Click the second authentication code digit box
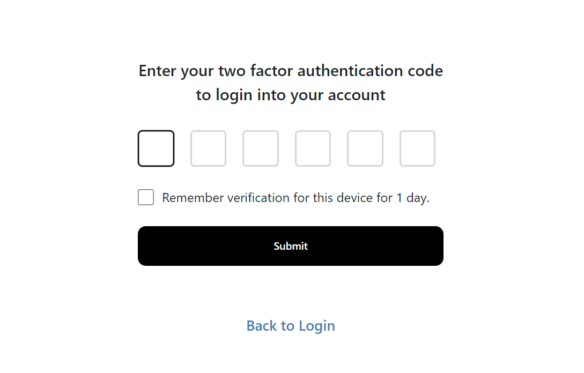This screenshot has height=373, width=584. [x=208, y=148]
